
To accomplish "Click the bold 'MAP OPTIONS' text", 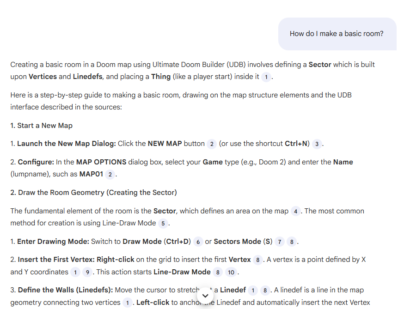I will [x=101, y=162].
